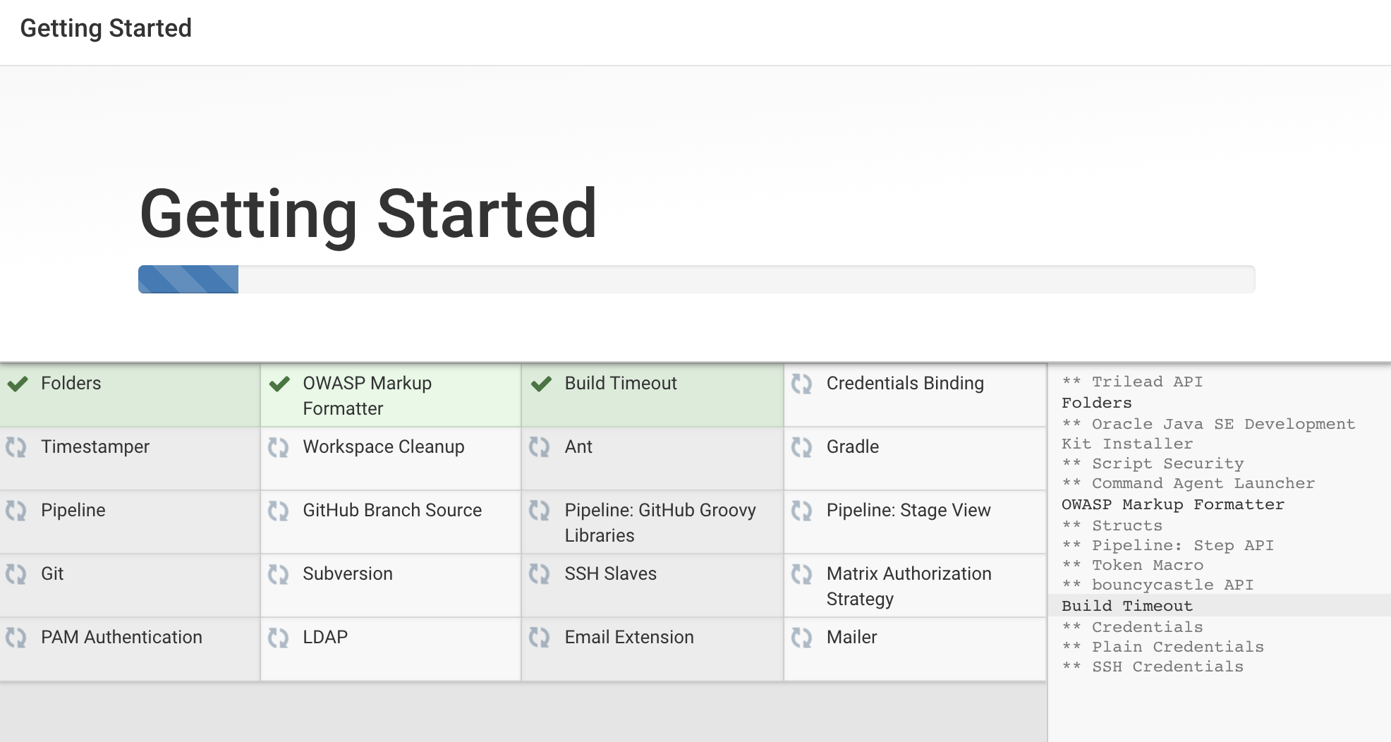
Task: Click the spinner icon next to Gradle
Action: coord(802,447)
